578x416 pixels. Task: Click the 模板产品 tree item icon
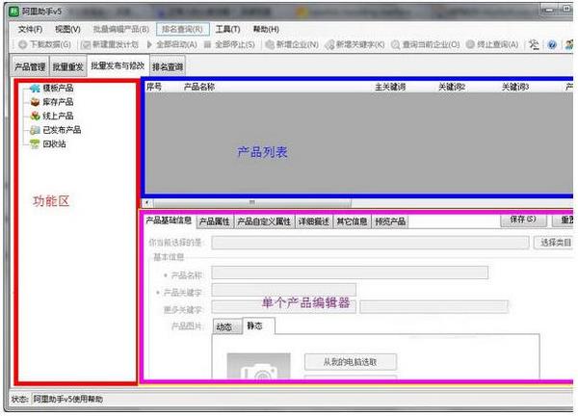(35, 89)
